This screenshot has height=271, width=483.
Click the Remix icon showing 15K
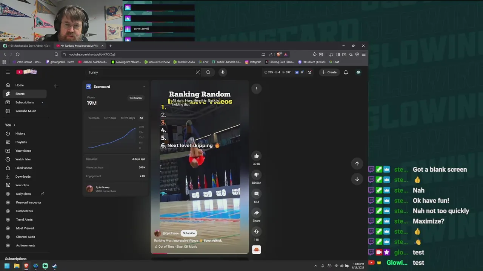point(257,231)
